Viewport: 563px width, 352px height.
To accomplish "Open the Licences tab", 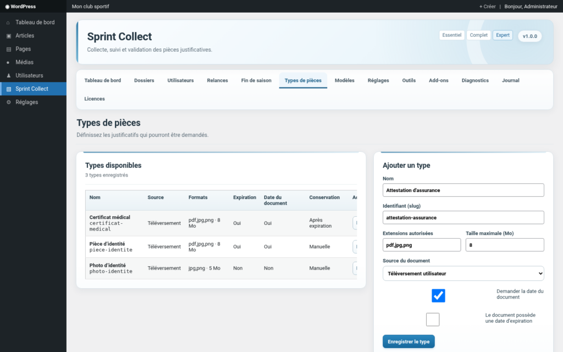I will pyautogui.click(x=95, y=99).
